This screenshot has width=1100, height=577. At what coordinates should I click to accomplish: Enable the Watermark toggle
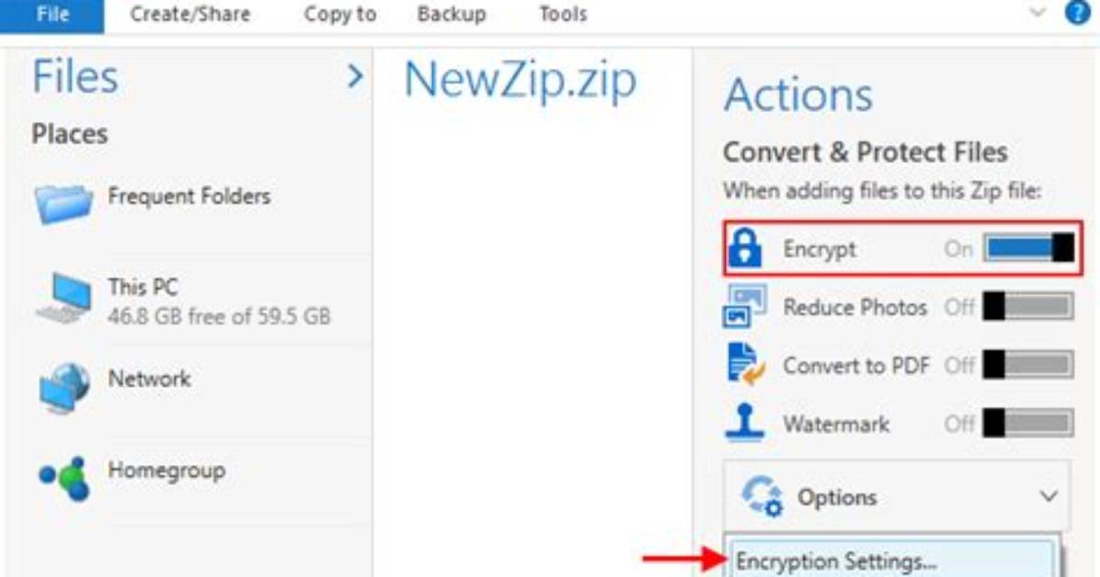[x=1028, y=423]
